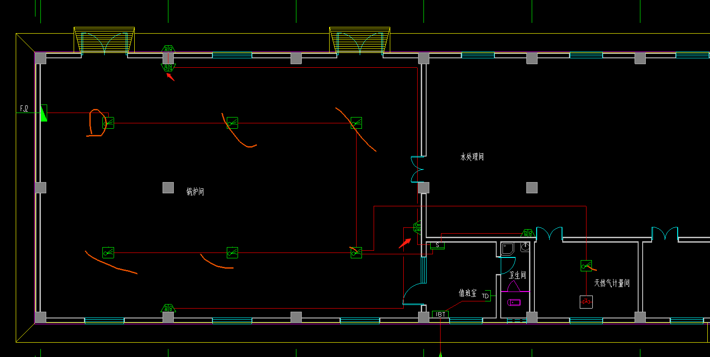Select the lower-middle light fixture in boiler room
710x357 pixels.
pyautogui.click(x=232, y=253)
